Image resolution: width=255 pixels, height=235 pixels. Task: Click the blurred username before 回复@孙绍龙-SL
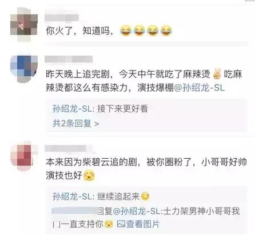[x=75, y=211]
